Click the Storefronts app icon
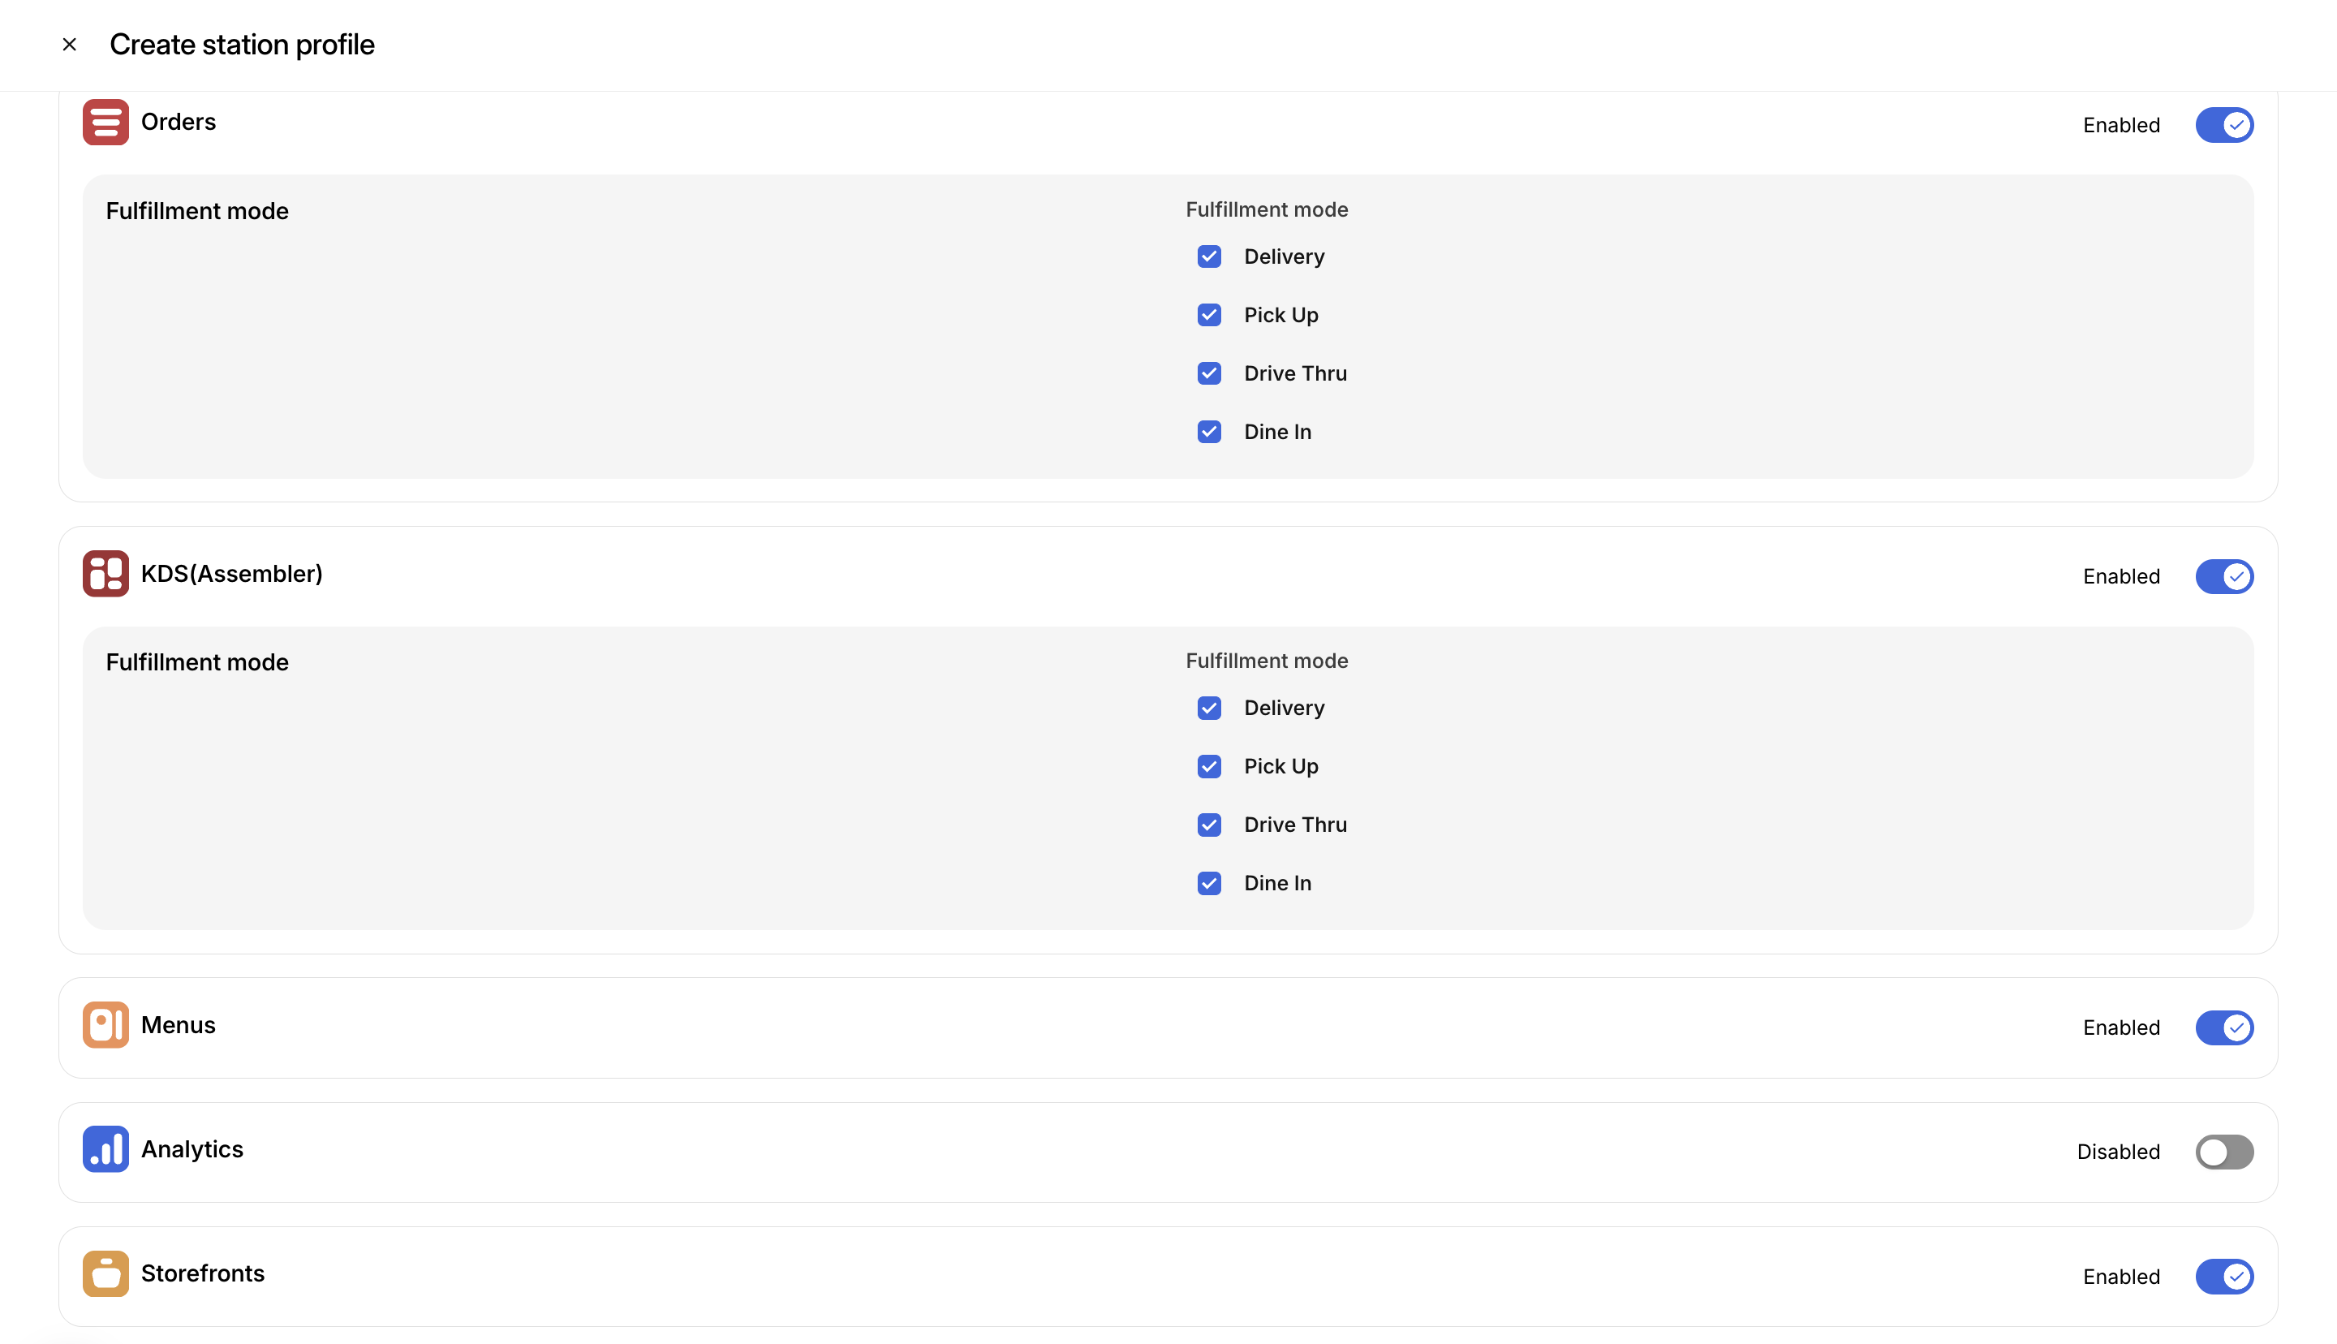Image resolution: width=2337 pixels, height=1344 pixels. [105, 1274]
